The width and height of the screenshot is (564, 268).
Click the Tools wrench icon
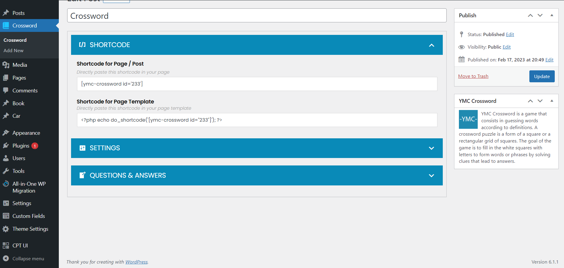[x=6, y=171]
